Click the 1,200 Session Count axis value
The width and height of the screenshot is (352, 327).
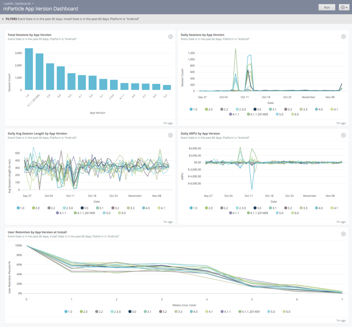coord(191,53)
